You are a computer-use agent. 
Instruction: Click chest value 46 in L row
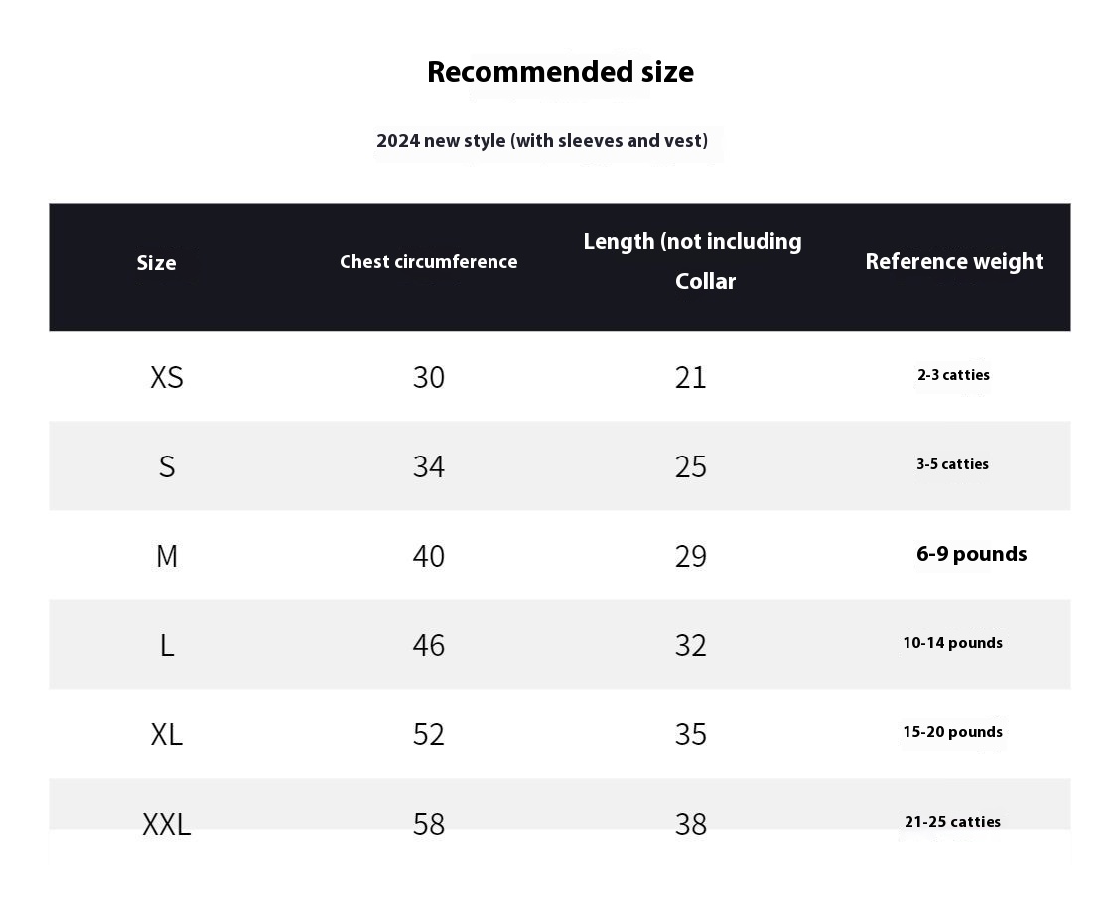pos(429,646)
